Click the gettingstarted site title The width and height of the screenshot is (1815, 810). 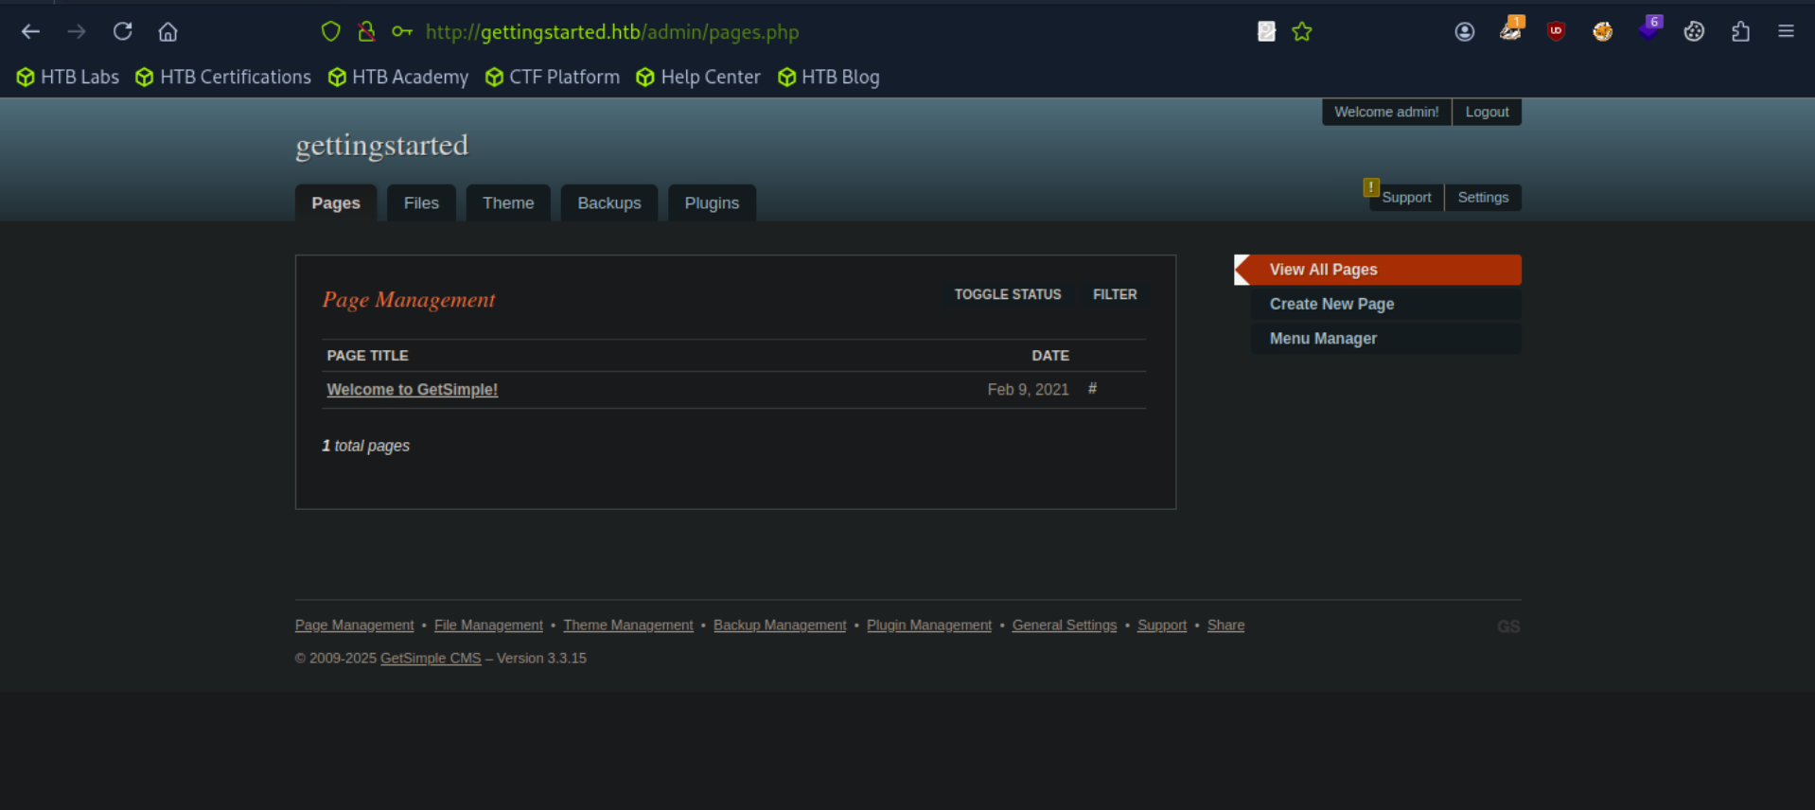pos(382,146)
